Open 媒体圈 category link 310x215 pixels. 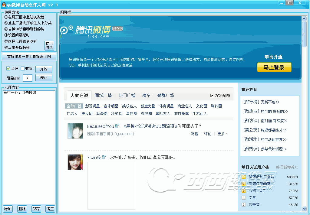pos(216,106)
